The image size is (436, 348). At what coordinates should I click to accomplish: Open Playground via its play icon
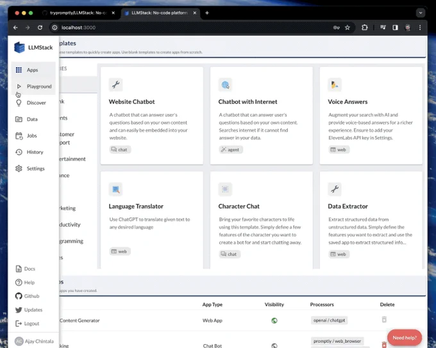pyautogui.click(x=19, y=87)
